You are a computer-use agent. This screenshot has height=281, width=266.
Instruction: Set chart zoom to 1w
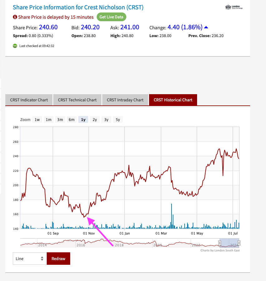(x=37, y=119)
